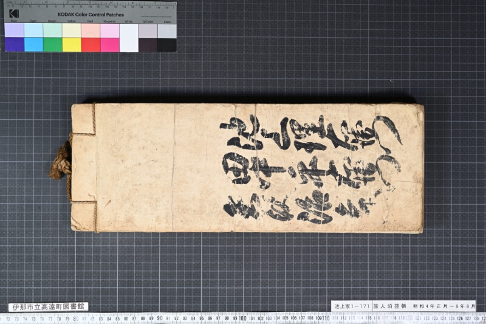
Task: Click the Kodak logo on the color card
Action: (14, 13)
